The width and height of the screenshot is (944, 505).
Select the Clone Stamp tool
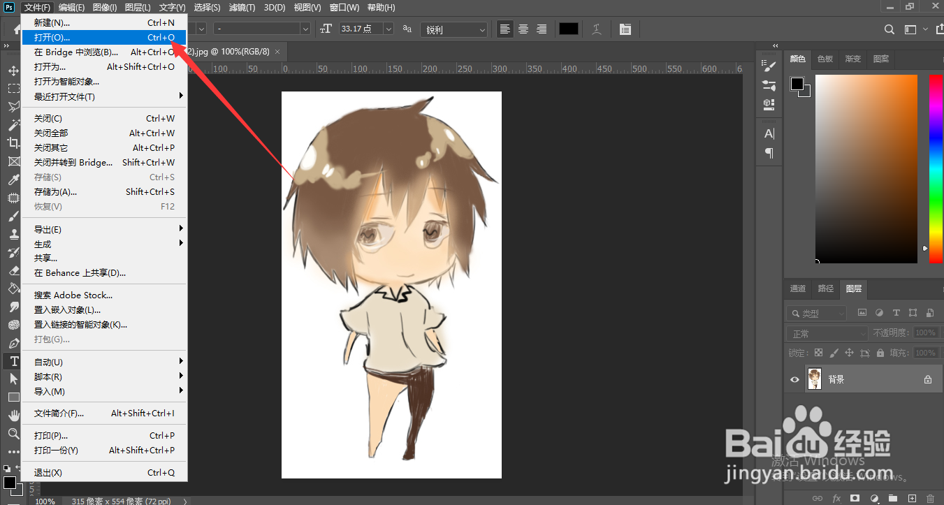click(x=13, y=234)
